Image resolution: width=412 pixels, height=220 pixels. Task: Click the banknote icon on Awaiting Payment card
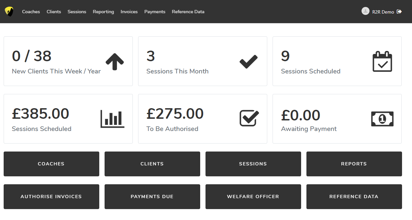(x=382, y=119)
